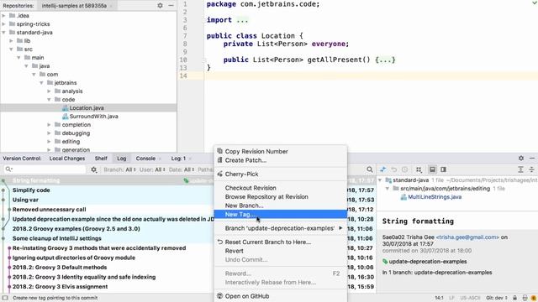The image size is (538, 302).
Task: Expand the completion folder
Action: click(49, 125)
